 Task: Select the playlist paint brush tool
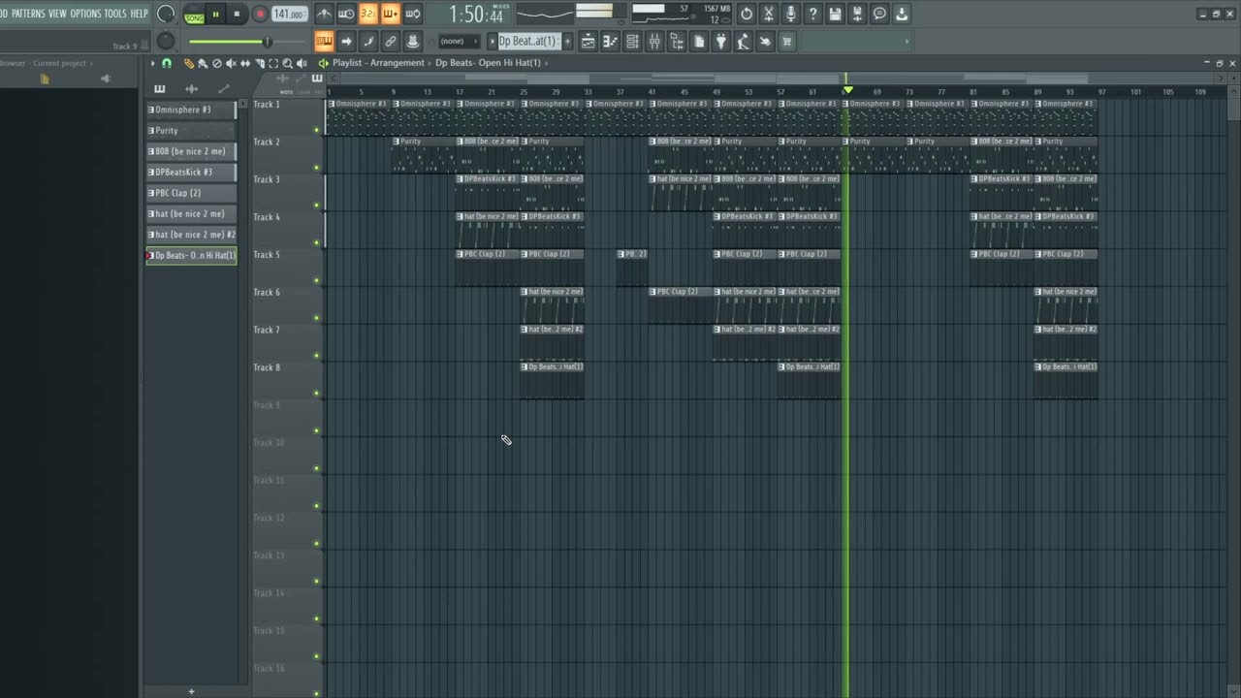tap(203, 63)
